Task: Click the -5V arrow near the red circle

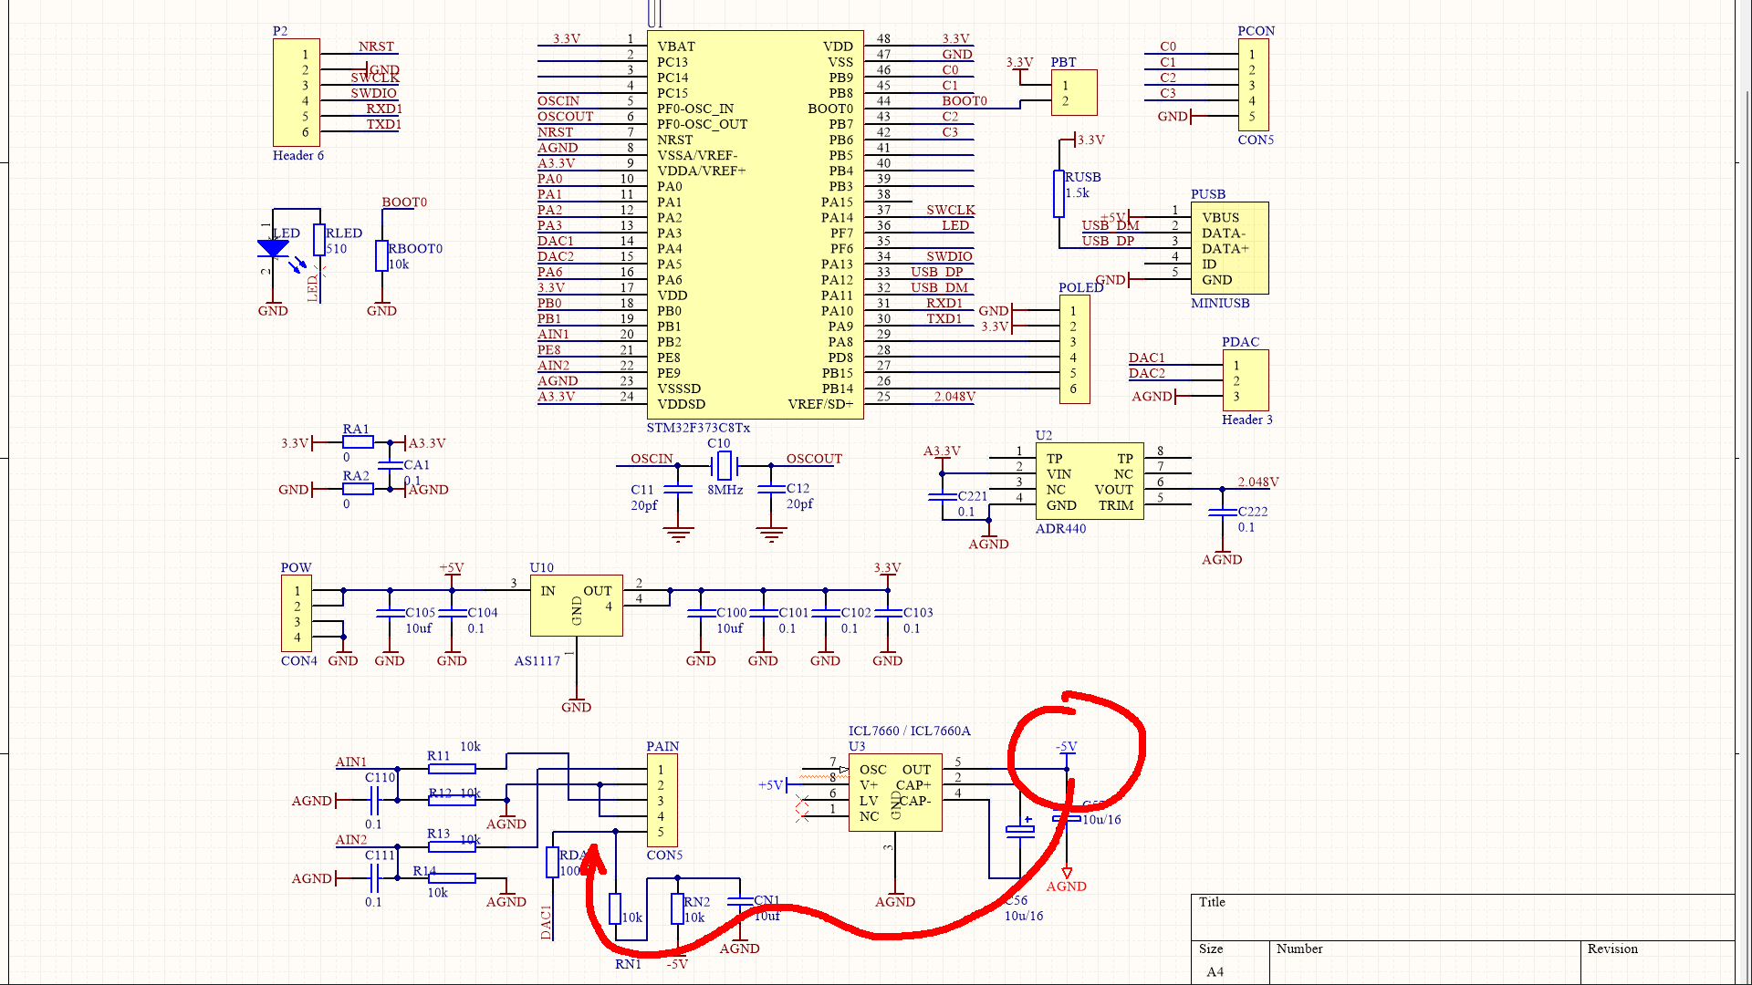Action: click(1066, 750)
